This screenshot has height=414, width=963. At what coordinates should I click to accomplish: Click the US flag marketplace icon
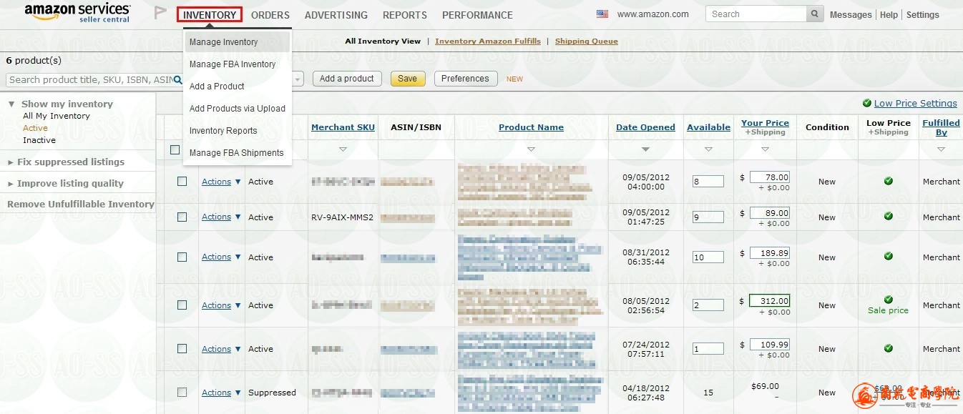[x=602, y=14]
